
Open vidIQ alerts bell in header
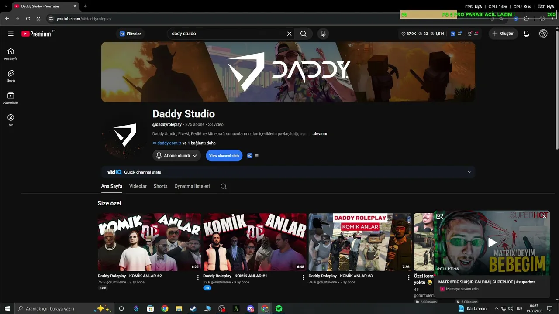click(x=476, y=34)
